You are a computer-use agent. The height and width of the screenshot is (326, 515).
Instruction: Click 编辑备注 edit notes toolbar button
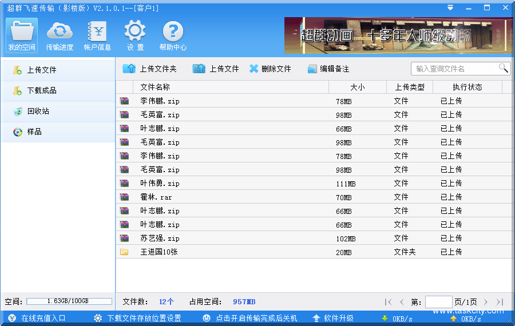tap(328, 69)
